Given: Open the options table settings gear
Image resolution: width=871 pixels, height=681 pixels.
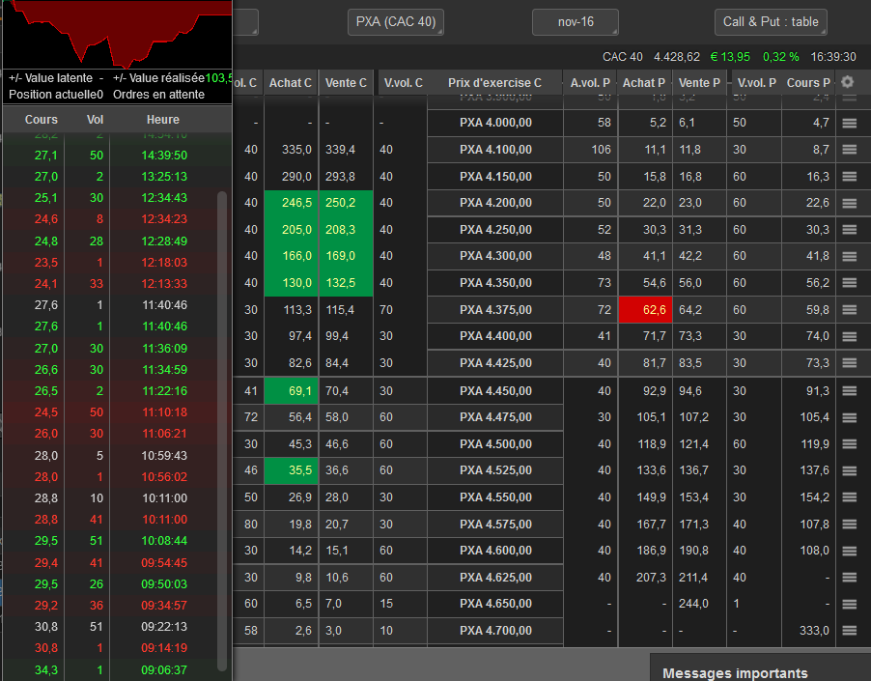Looking at the screenshot, I should pos(847,82).
